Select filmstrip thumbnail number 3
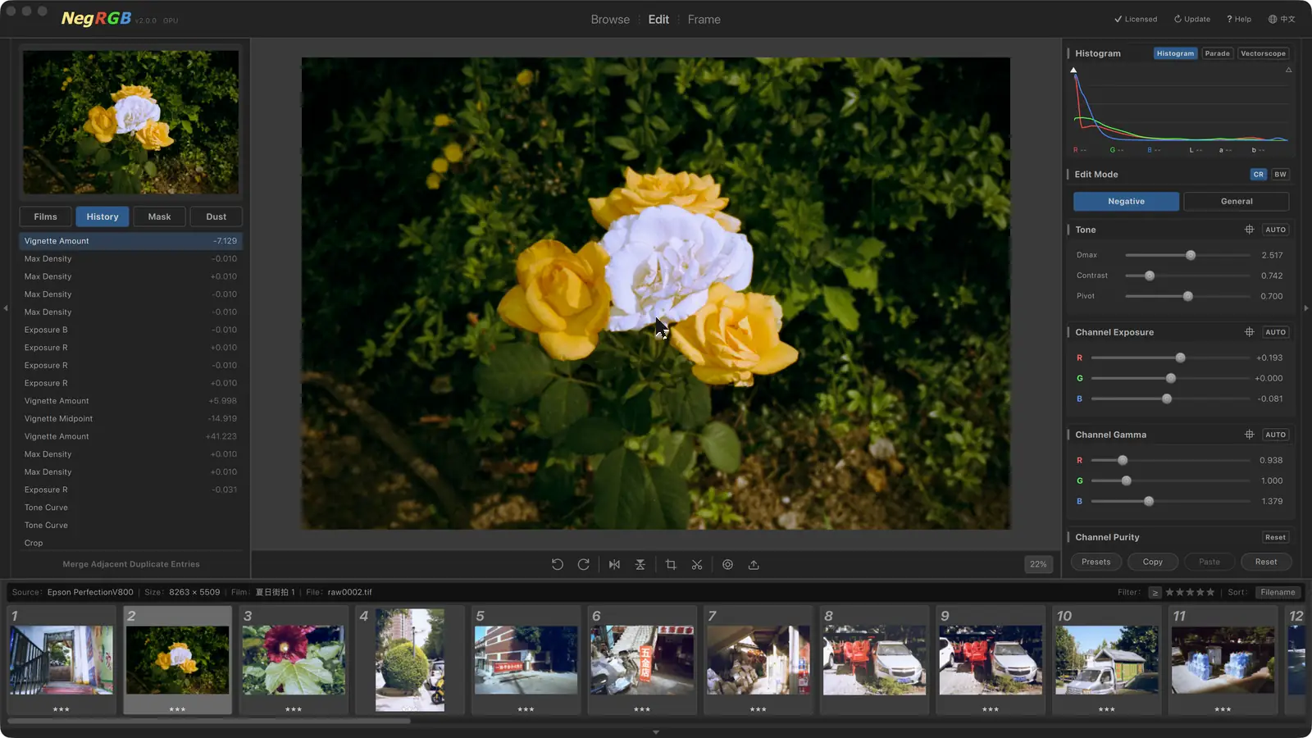 pyautogui.click(x=294, y=660)
